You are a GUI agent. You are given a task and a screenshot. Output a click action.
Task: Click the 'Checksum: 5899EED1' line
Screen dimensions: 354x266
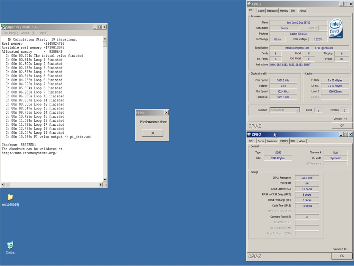tap(19, 145)
